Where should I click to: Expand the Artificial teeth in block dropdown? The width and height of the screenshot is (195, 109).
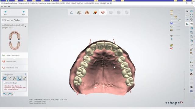tap(26, 26)
